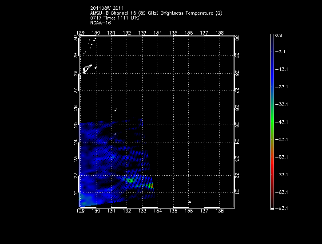Click the small island outline near latitude 26
322x244 pixels.
tap(115, 110)
